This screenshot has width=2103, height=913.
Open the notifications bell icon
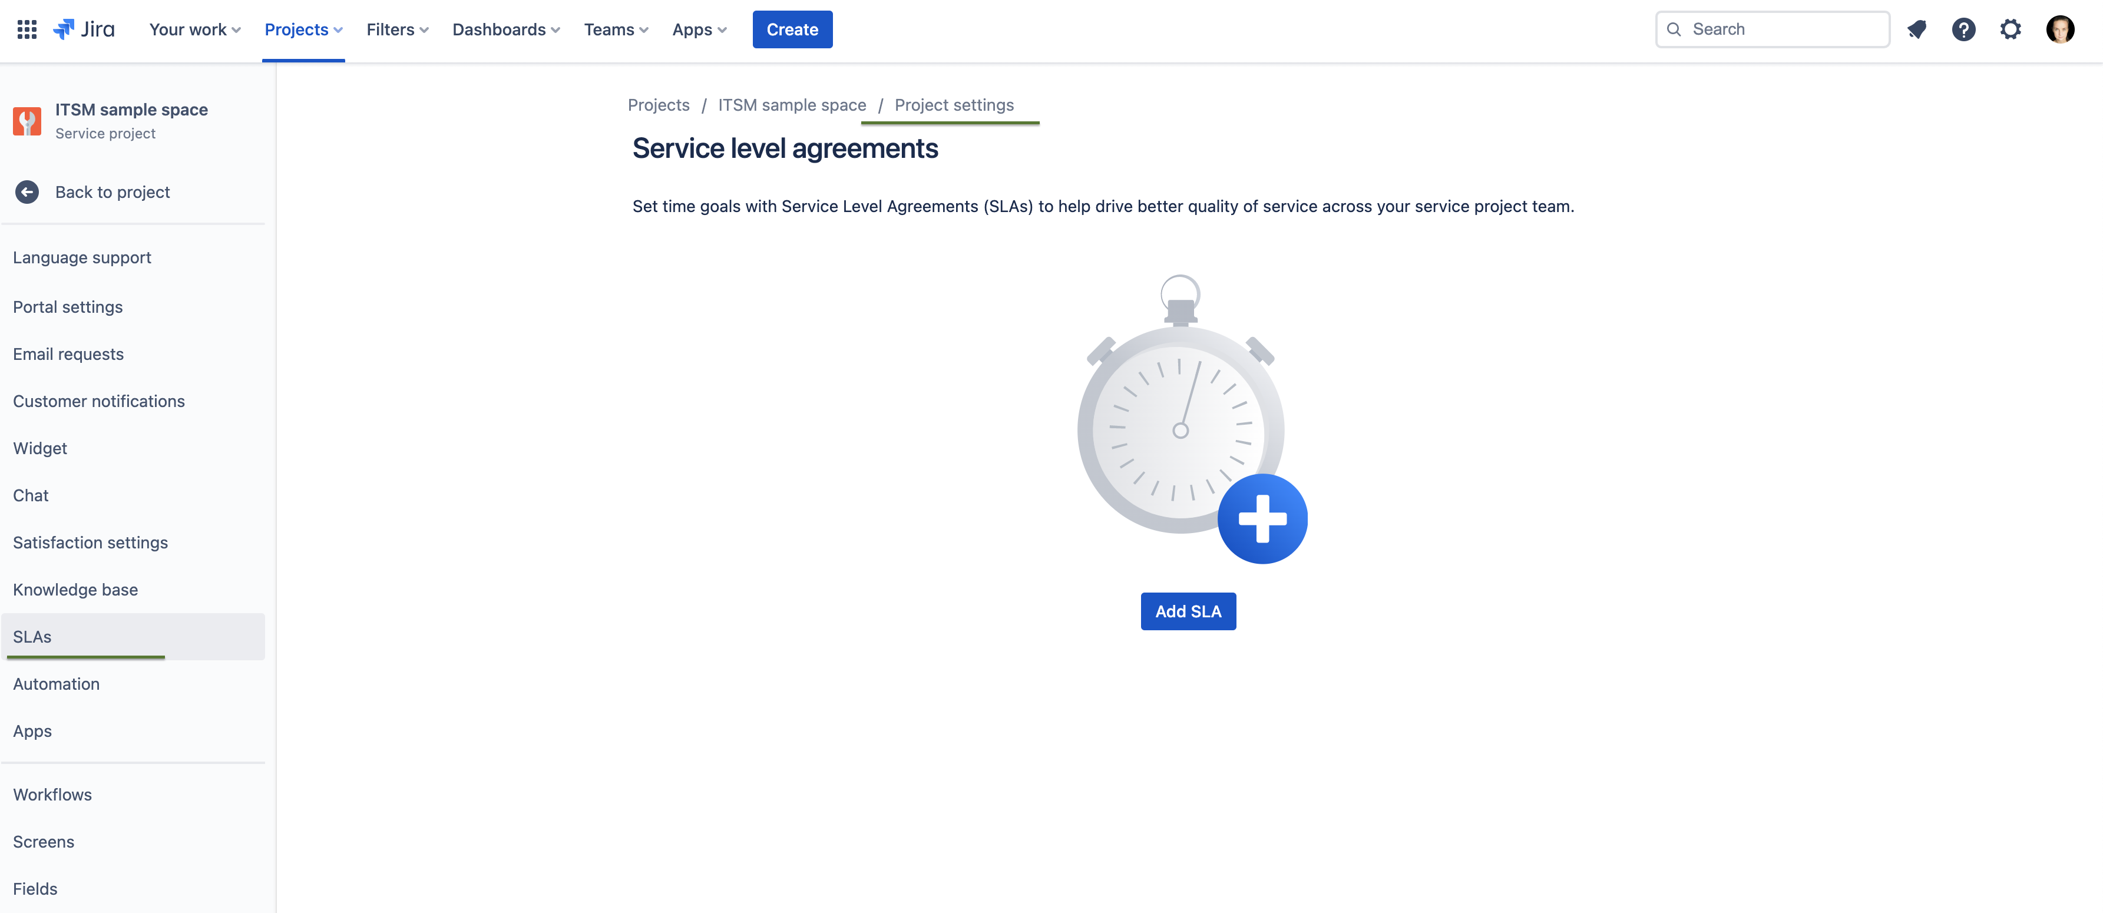click(x=1916, y=29)
